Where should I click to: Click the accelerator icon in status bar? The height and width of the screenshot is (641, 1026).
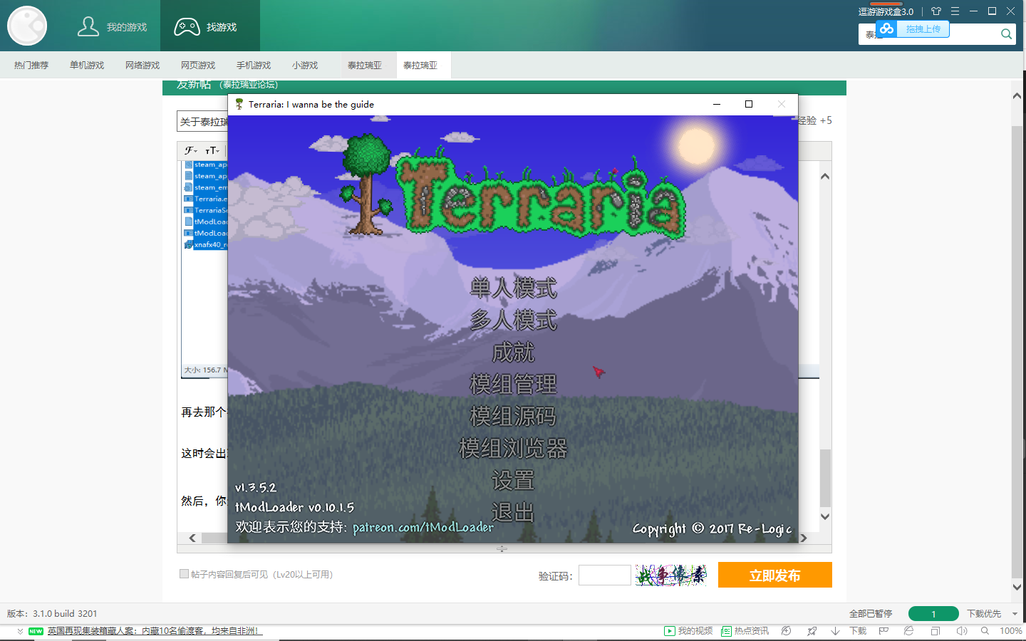coord(787,631)
